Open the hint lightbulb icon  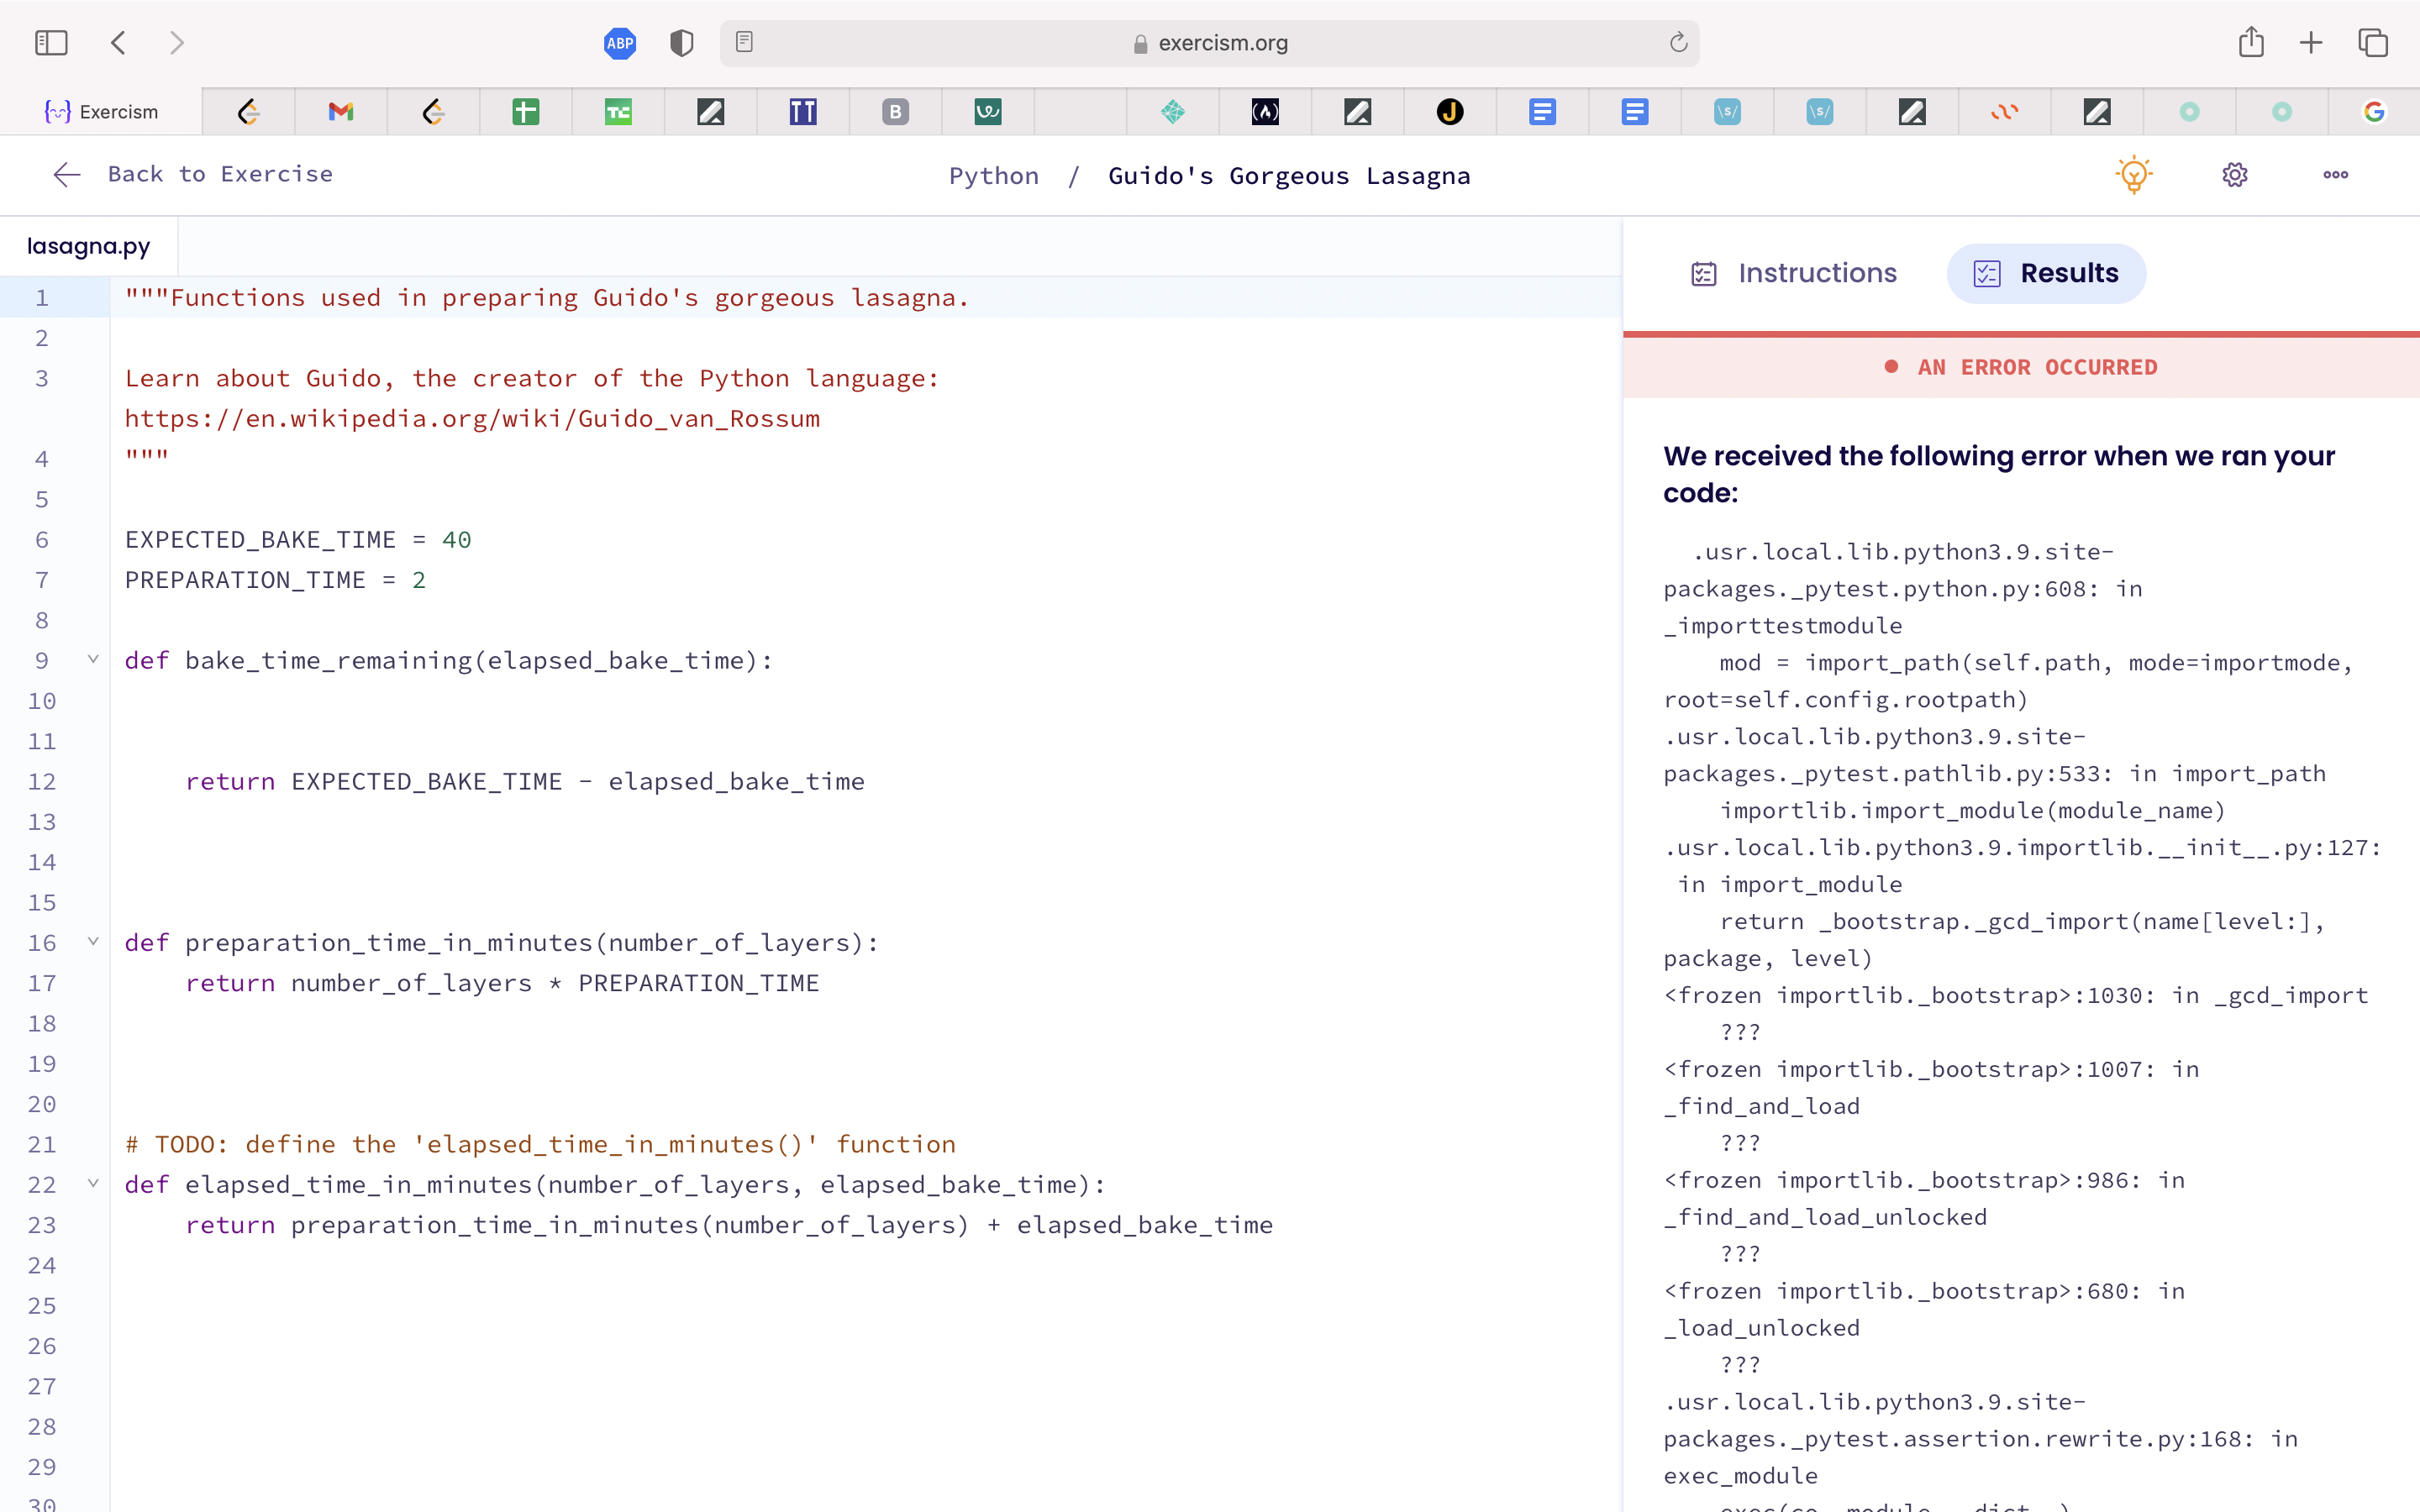point(2134,175)
